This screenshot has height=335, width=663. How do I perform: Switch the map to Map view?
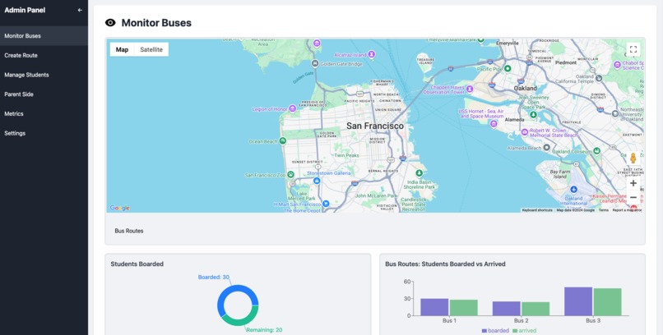(x=122, y=49)
